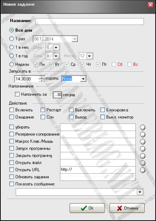Viewport: 156px width, 221px height.
Task: Click the Отмена button
Action: (x=127, y=208)
